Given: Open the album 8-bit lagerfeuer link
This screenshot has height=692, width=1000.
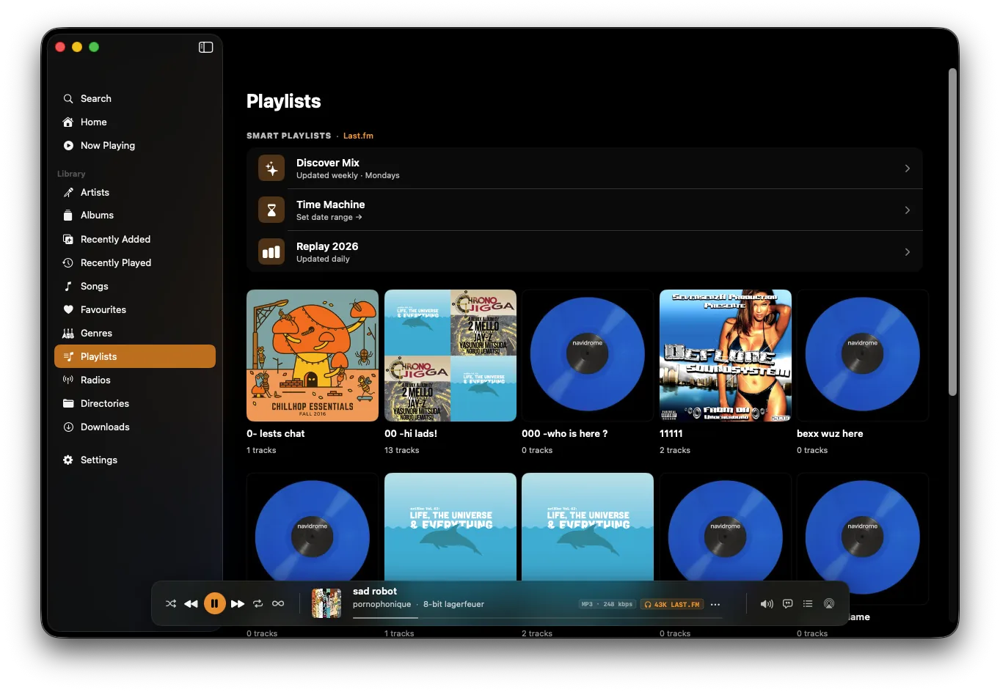Looking at the screenshot, I should coord(453,605).
